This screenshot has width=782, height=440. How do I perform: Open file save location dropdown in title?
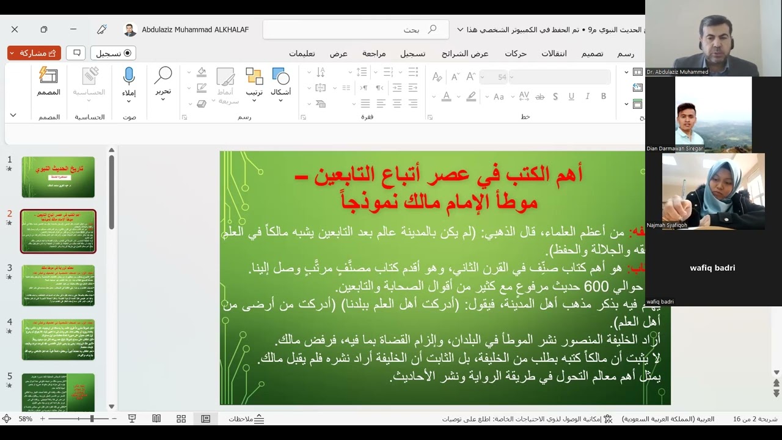coord(460,29)
